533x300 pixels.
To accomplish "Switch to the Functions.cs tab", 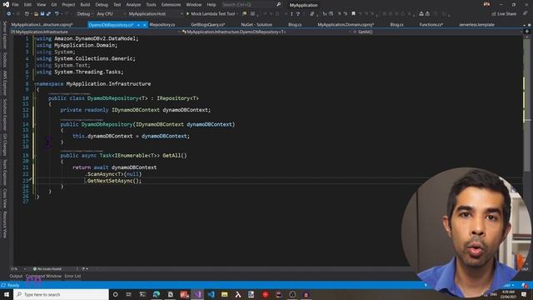I will (x=431, y=25).
